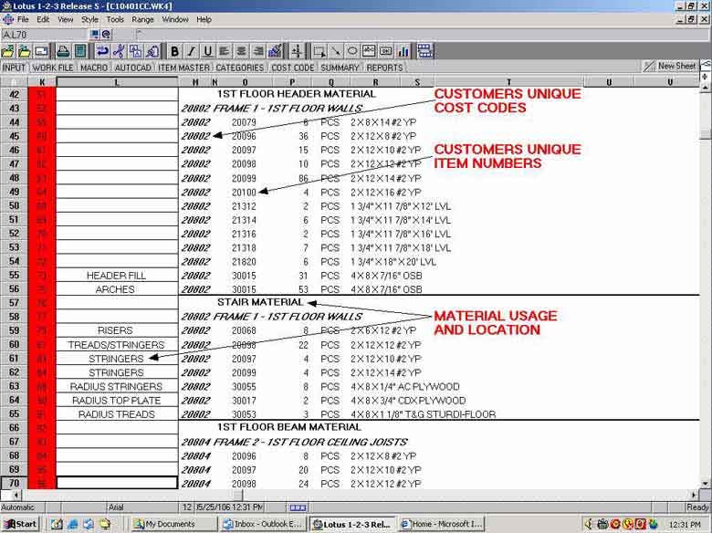Screen dimensions: 712x533
Task: Open the Range menu
Action: pyautogui.click(x=142, y=19)
